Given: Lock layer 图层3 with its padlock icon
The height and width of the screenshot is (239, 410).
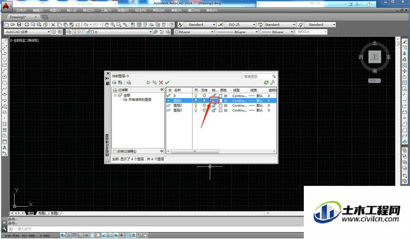Looking at the screenshot, I should click(x=214, y=110).
